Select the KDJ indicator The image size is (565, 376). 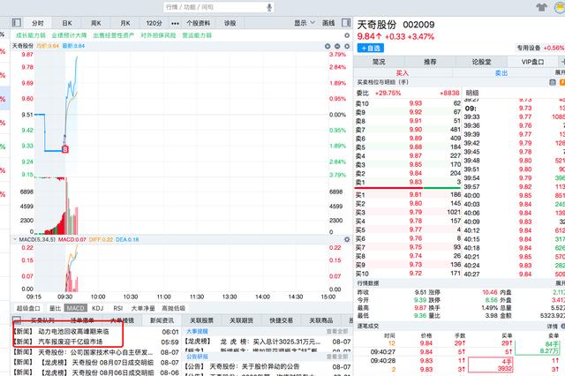[98, 308]
